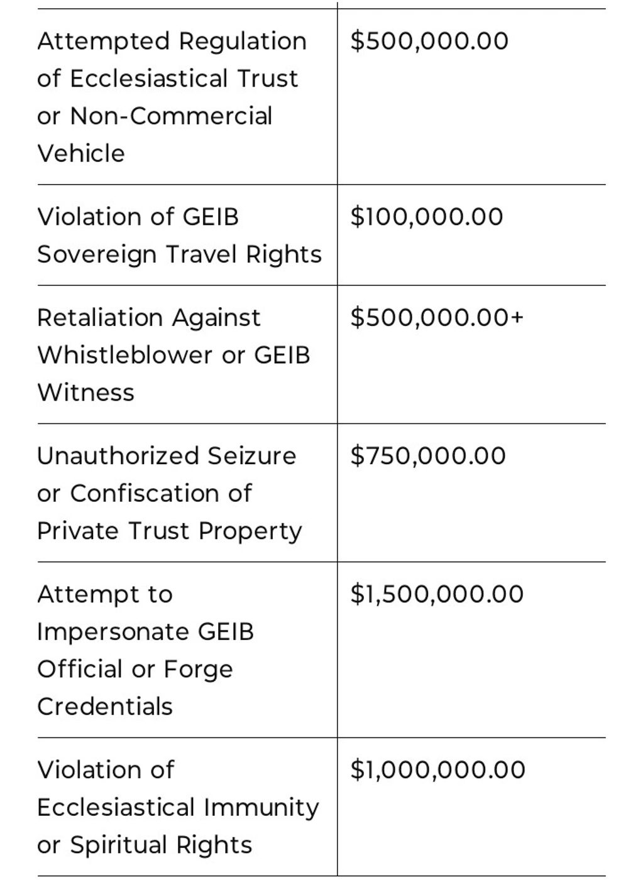
Task: Click 'Violation of Ecclesiastical Immunity' cell
Action: click(178, 807)
